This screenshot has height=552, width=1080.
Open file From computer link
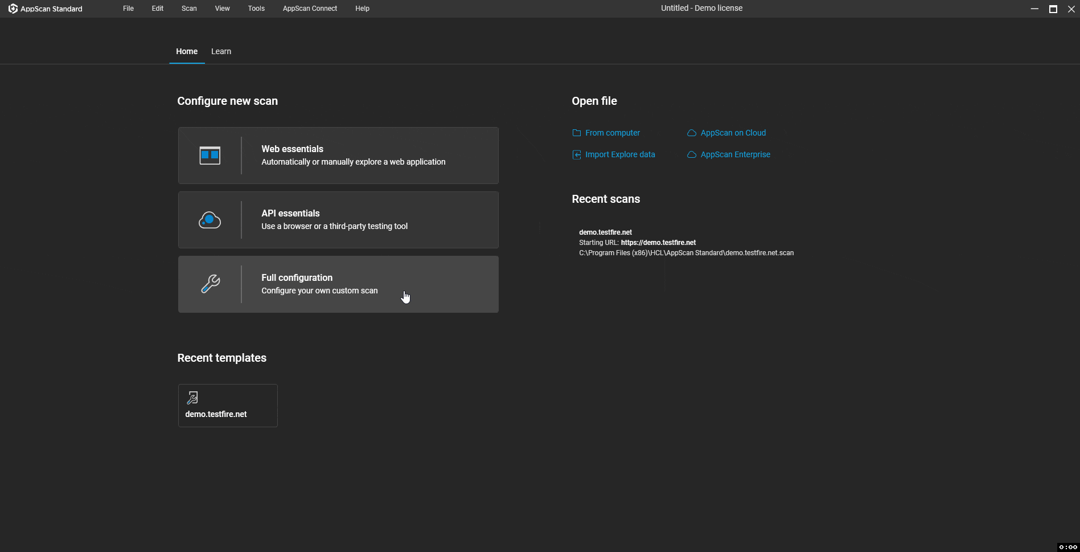click(x=612, y=133)
